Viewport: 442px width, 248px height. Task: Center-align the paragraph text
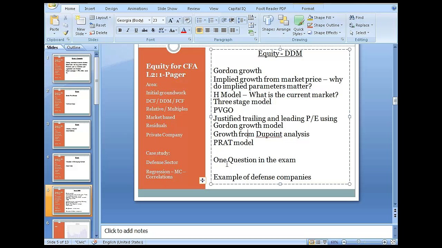[208, 30]
